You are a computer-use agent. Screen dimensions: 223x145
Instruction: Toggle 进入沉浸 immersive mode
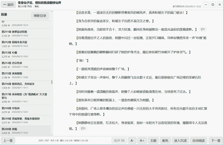[x=180, y=141]
